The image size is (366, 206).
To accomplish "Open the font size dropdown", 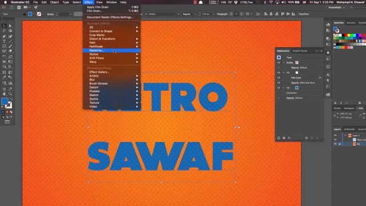I will [213, 14].
